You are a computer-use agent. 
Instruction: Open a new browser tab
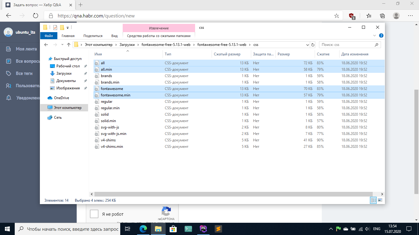[81, 5]
